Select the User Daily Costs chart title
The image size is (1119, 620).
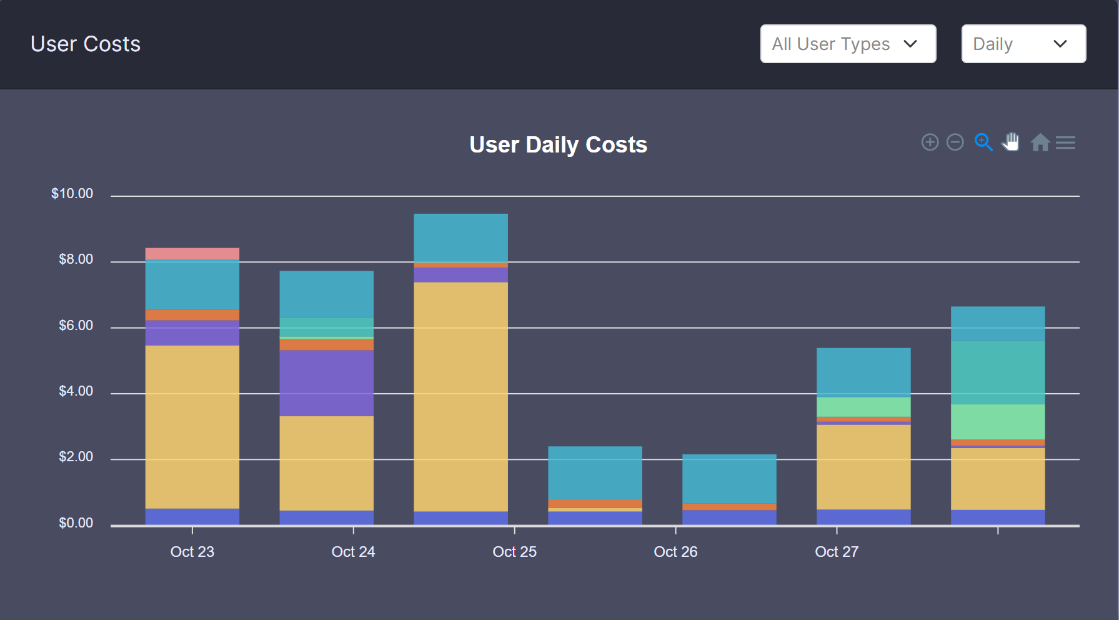[x=558, y=144]
